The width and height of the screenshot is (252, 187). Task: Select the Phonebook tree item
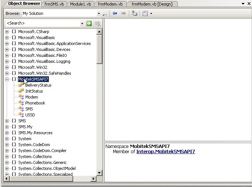click(x=35, y=103)
